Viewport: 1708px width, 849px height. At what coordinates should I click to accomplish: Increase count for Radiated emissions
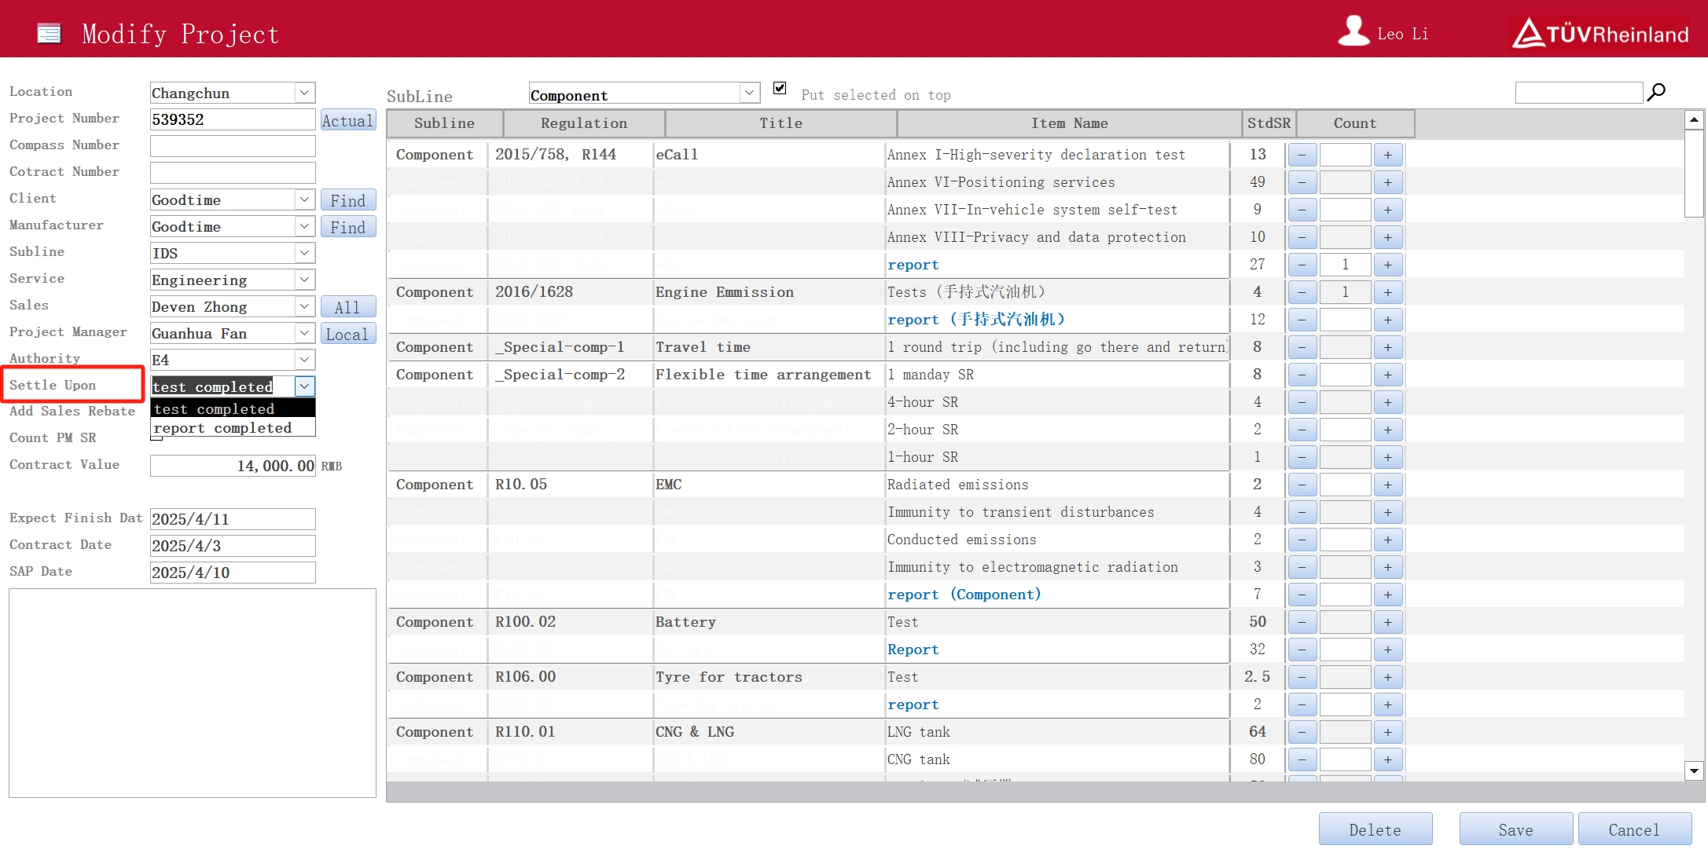pyautogui.click(x=1388, y=485)
